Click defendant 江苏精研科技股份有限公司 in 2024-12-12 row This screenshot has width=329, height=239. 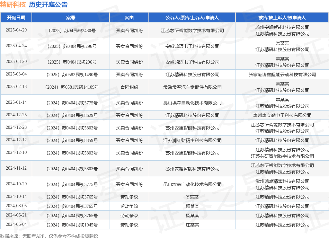click(x=282, y=140)
